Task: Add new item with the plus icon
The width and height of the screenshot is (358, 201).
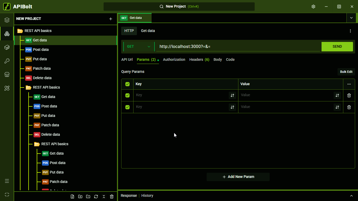Action: (111, 19)
